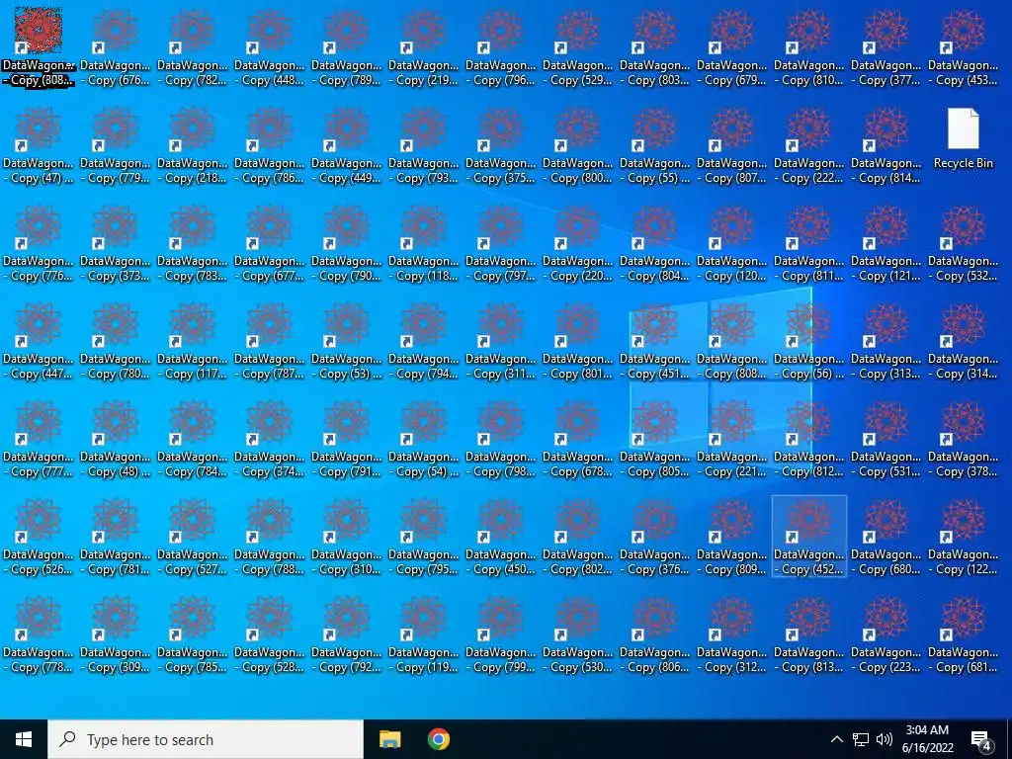This screenshot has height=759, width=1012.
Task: Click the DataWagon shortcut labeled Copy (448
Action: pos(269,47)
